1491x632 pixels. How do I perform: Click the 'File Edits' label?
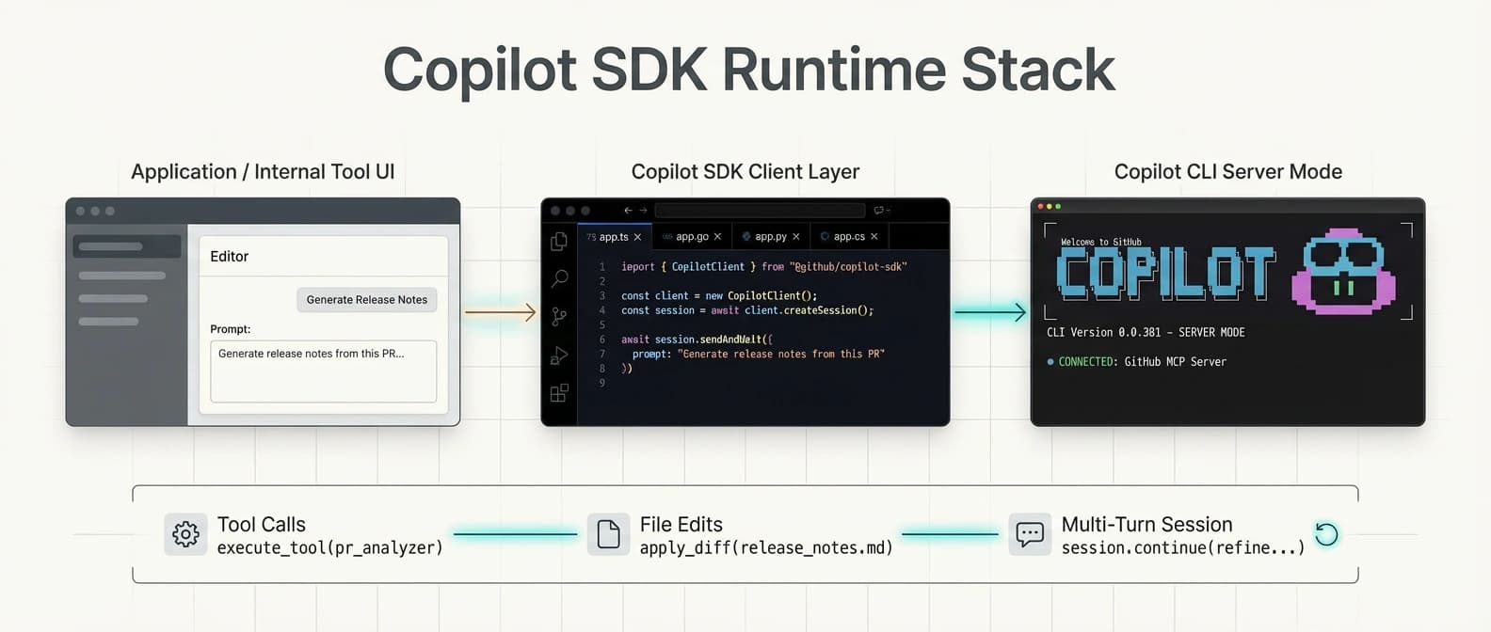[x=681, y=524]
